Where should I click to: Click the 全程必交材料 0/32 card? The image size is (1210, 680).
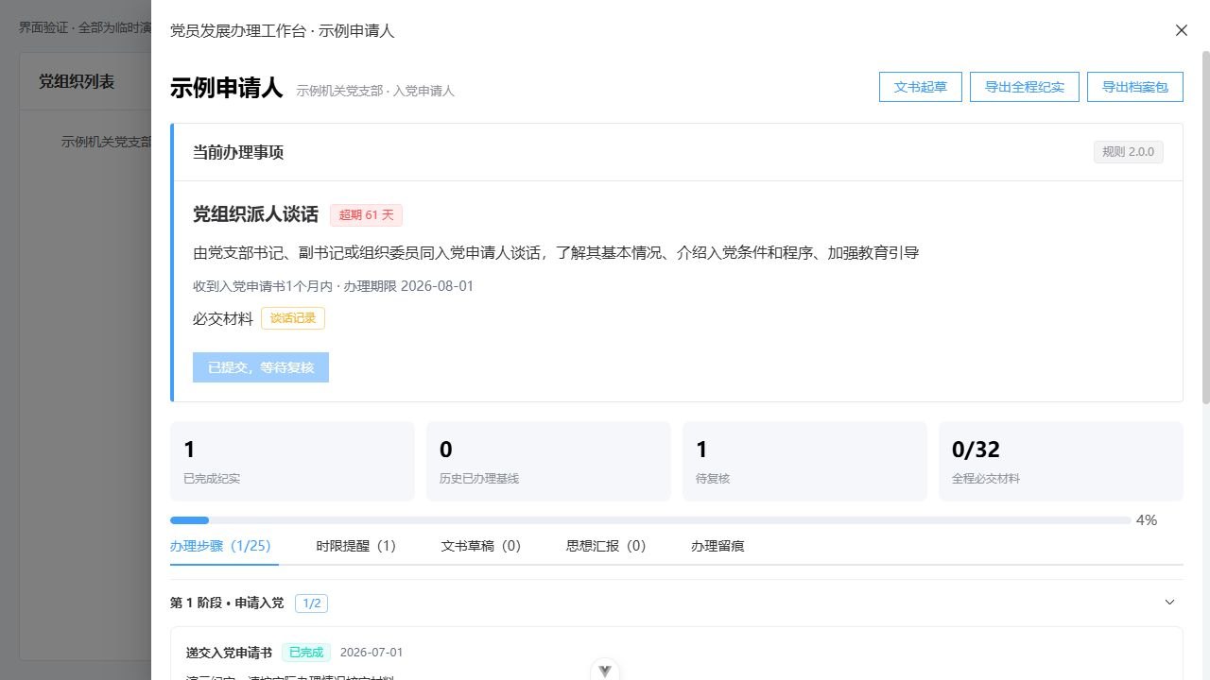1061,461
